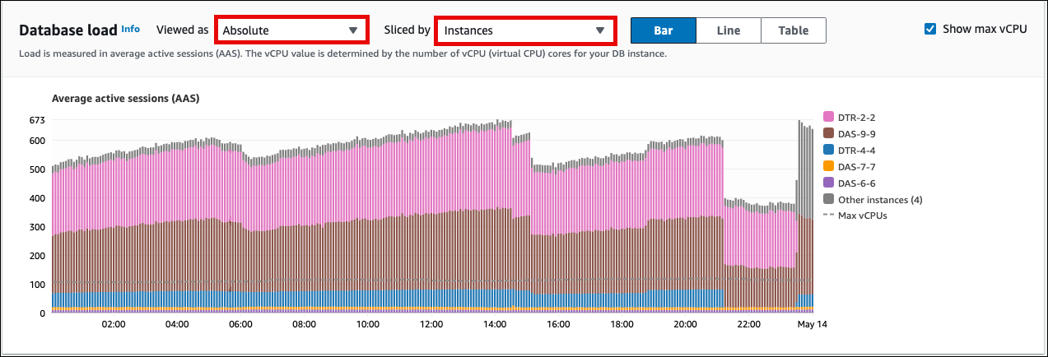This screenshot has width=1048, height=357.
Task: Click the blue DTR-4-4 legend swatch
Action: [x=829, y=150]
